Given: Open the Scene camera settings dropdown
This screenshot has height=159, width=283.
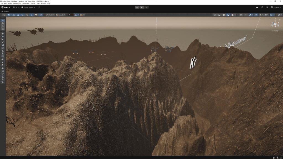Looking at the screenshot, I should point(266,15).
